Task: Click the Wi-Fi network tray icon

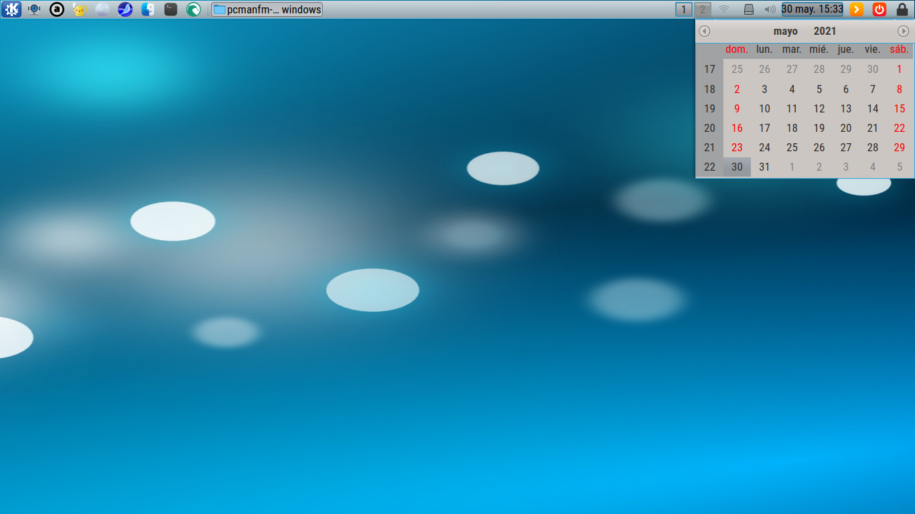Action: (724, 9)
